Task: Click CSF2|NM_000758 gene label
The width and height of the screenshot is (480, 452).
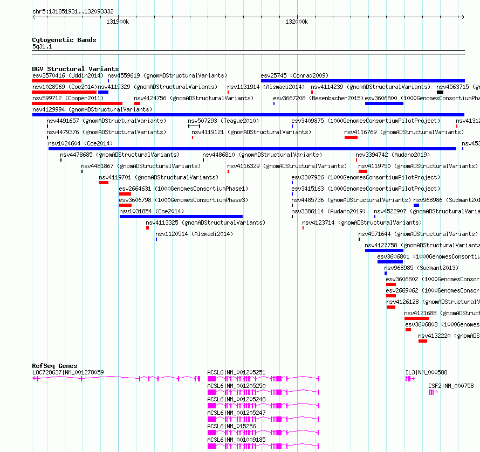Action: pyautogui.click(x=451, y=386)
